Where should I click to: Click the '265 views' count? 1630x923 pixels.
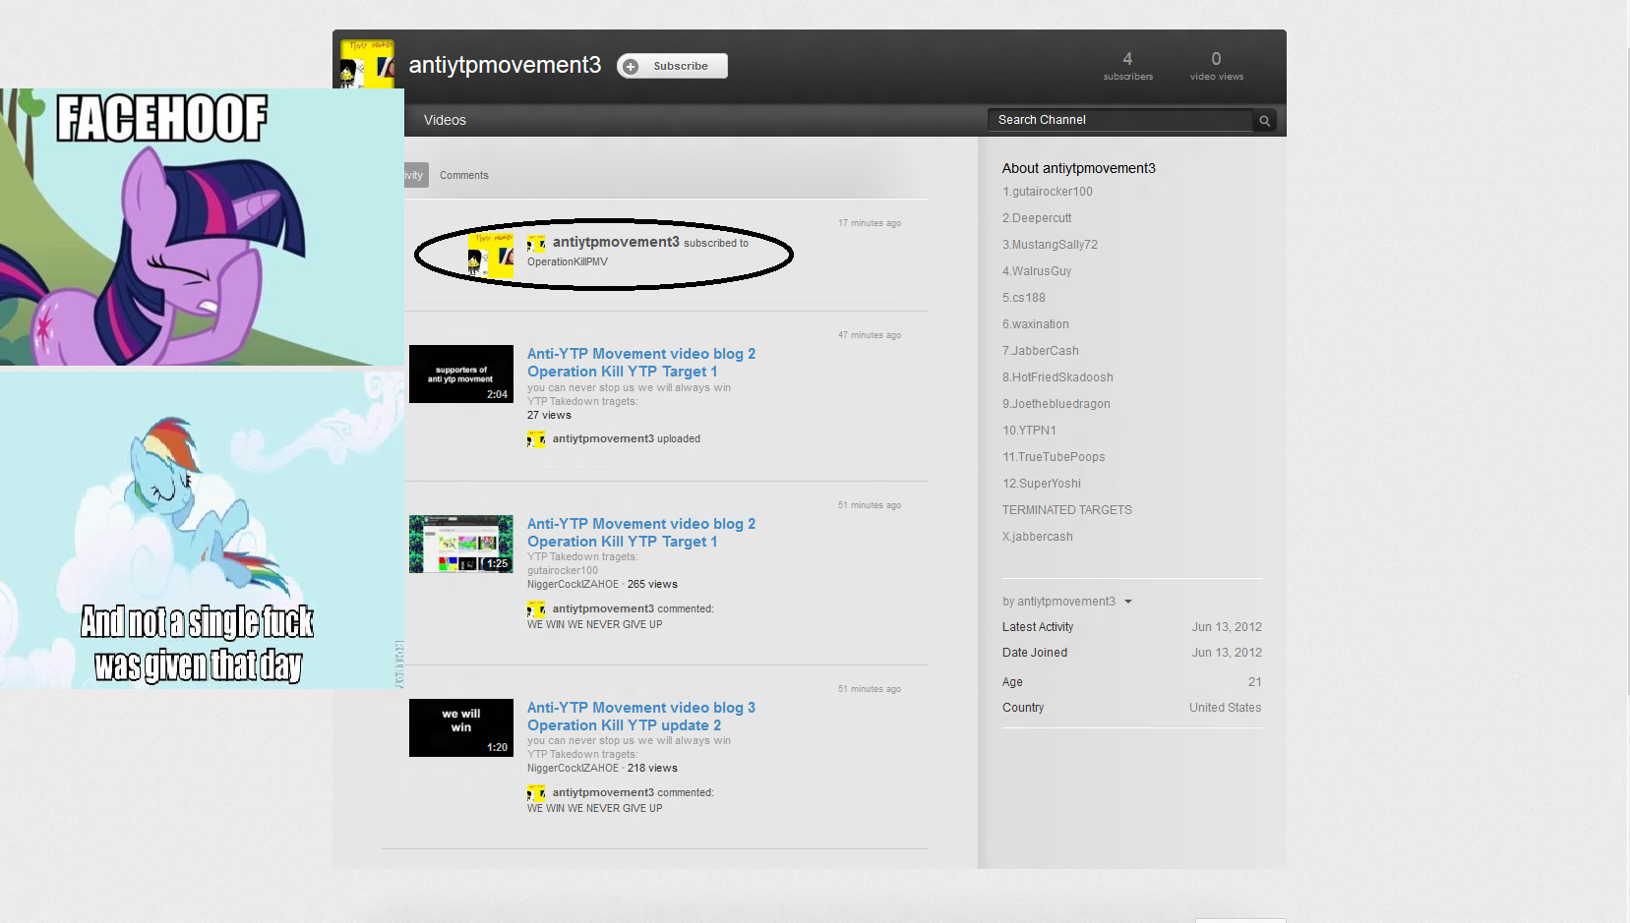[x=652, y=584]
